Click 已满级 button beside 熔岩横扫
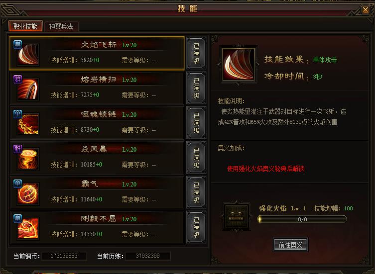The height and width of the screenshot is (274, 375). click(x=196, y=88)
